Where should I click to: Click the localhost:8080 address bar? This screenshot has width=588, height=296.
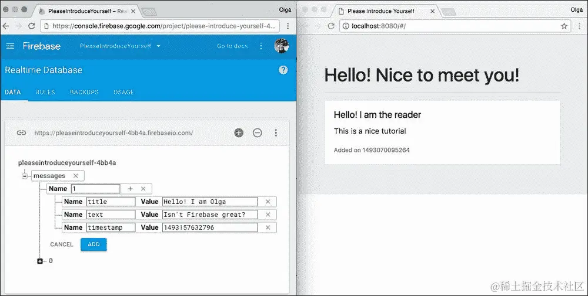[x=455, y=26]
